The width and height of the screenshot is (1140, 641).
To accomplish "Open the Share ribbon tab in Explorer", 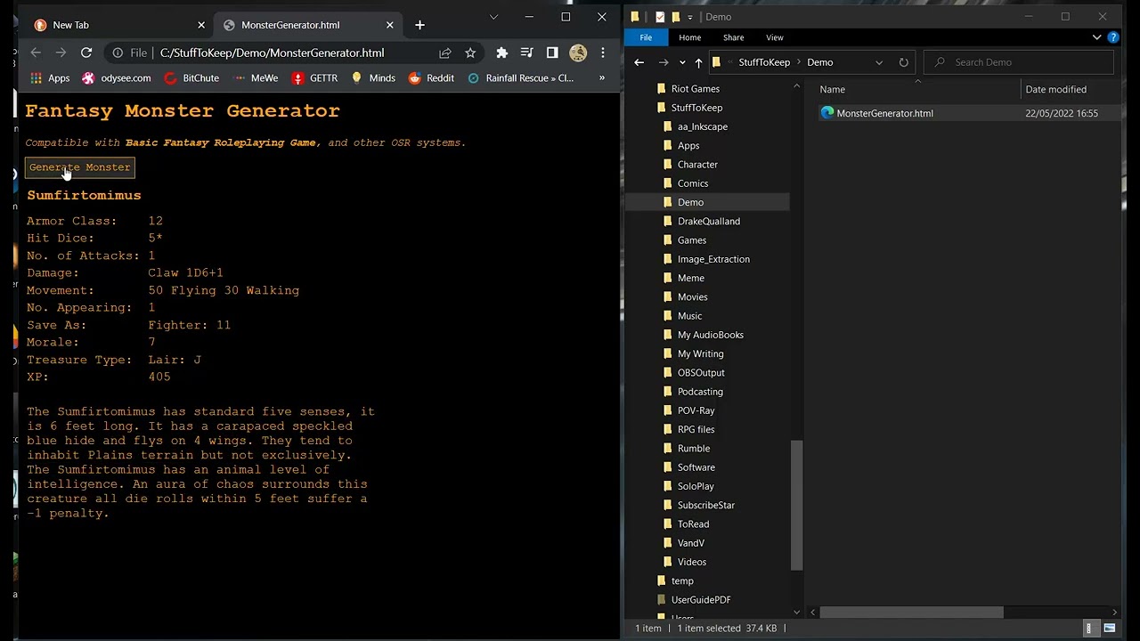I will click(734, 37).
